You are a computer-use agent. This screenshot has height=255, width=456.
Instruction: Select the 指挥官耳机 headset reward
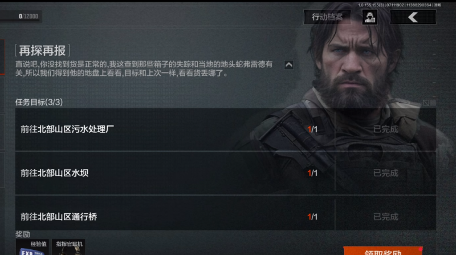[68, 247]
